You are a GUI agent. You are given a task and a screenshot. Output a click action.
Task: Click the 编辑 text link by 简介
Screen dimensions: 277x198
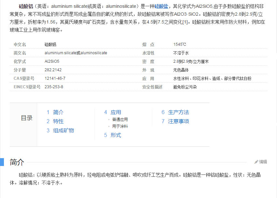point(263,162)
